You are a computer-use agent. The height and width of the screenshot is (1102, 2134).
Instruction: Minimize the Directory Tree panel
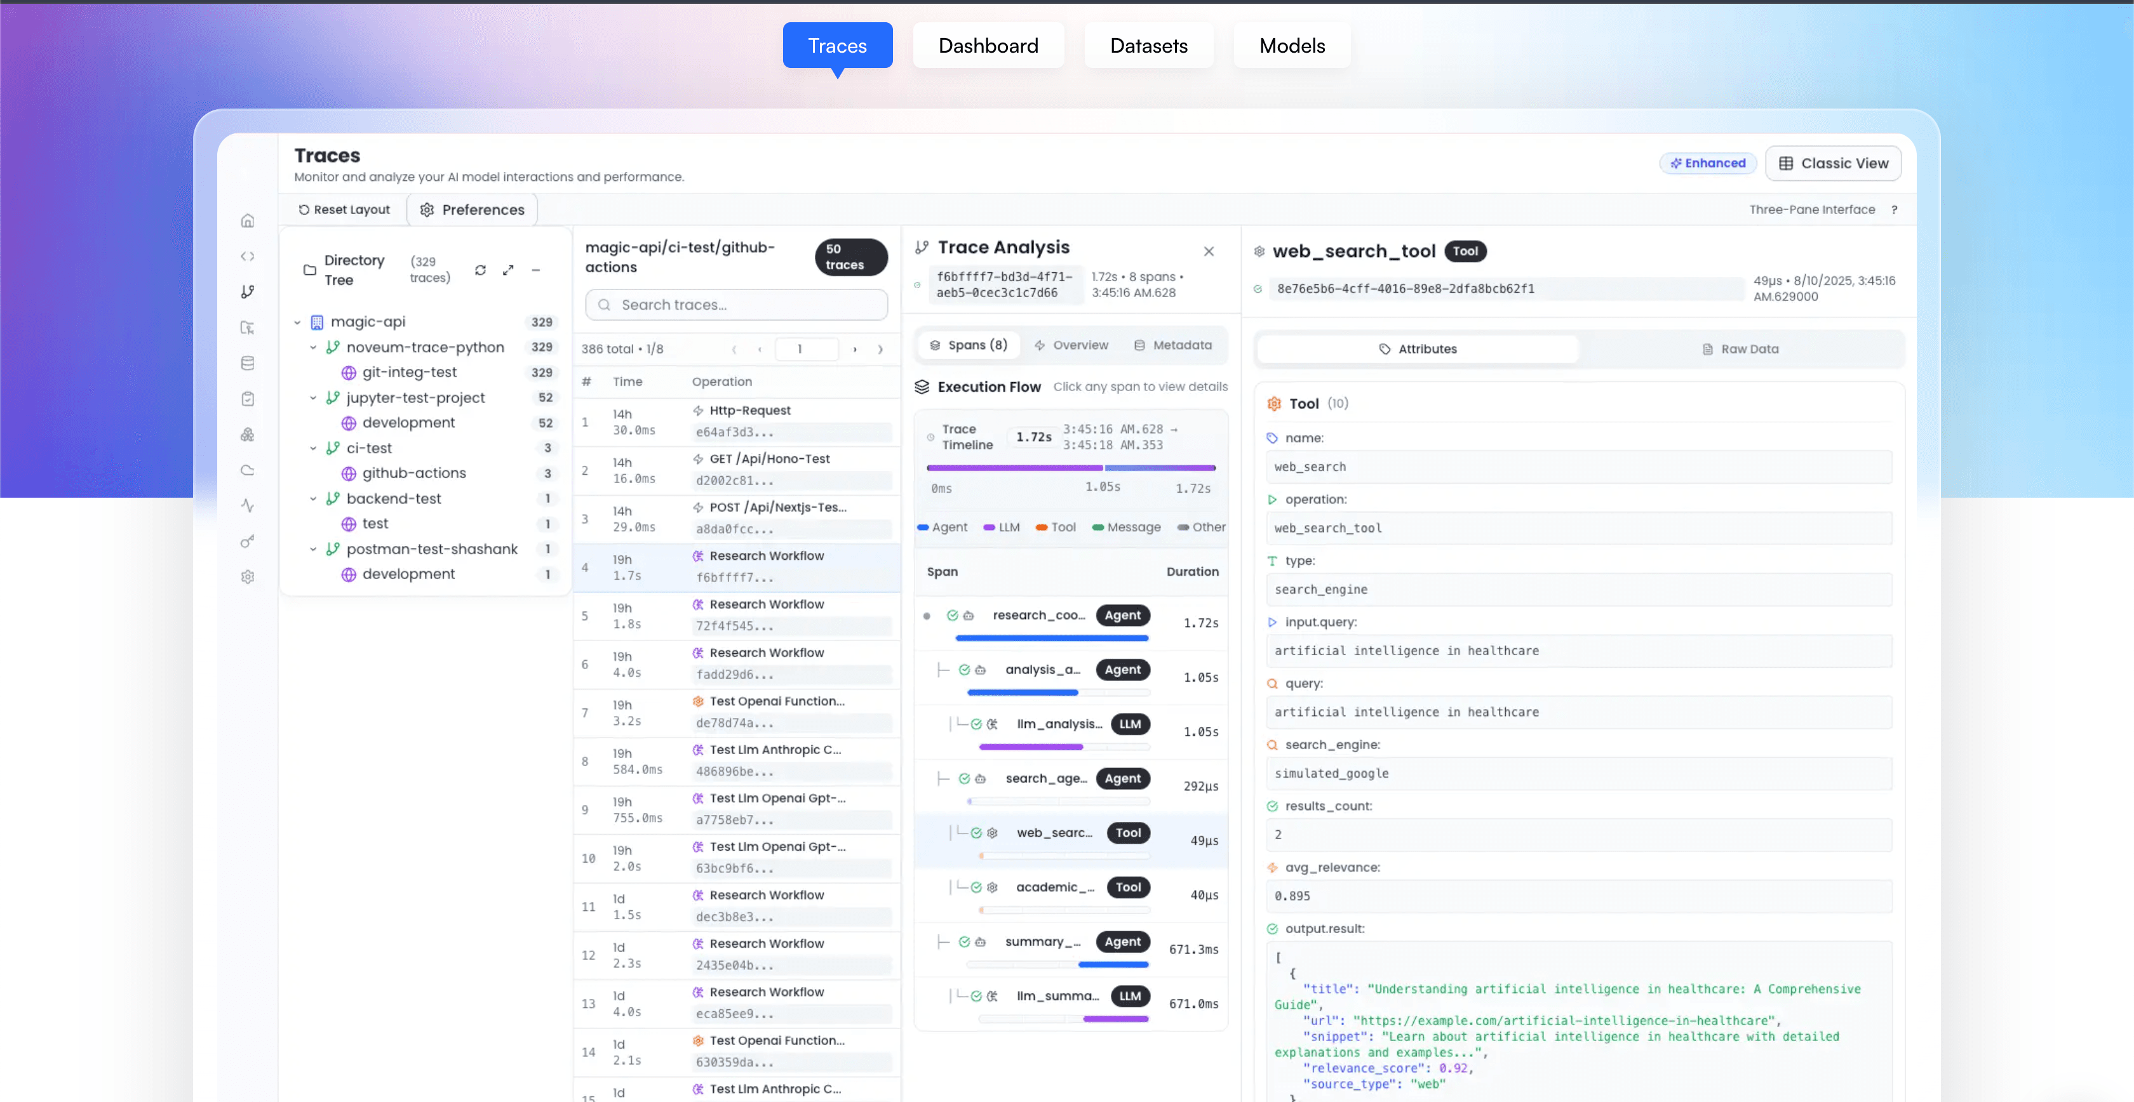537,270
